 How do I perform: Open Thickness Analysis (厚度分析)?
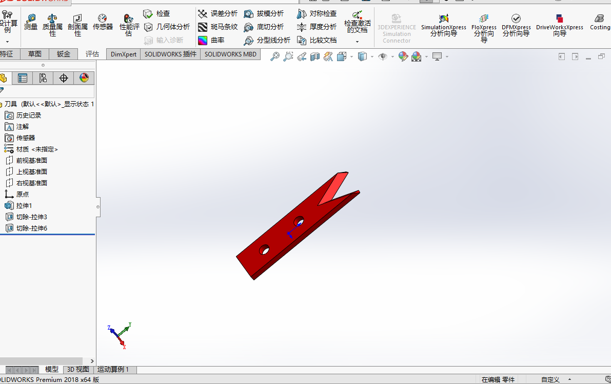coord(317,27)
